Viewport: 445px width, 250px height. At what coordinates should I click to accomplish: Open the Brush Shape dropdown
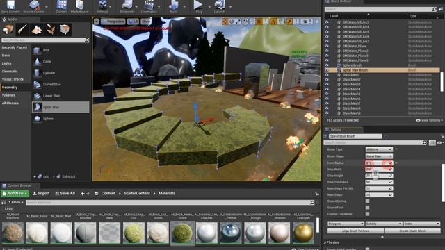(379, 156)
